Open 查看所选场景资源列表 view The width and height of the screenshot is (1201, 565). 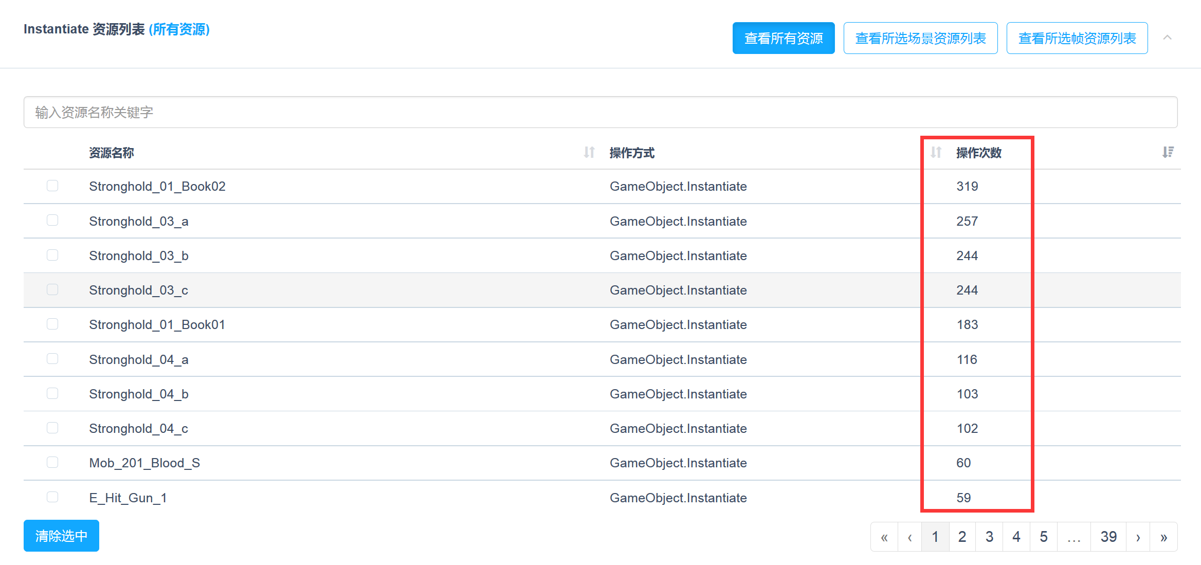[920, 38]
